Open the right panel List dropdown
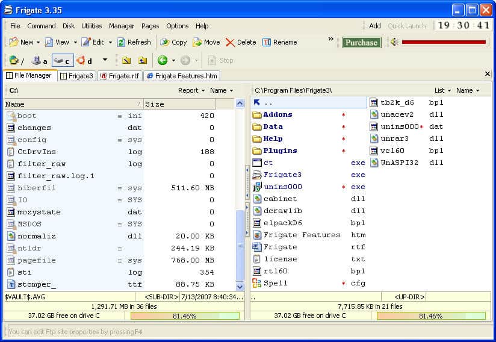 tap(442, 90)
